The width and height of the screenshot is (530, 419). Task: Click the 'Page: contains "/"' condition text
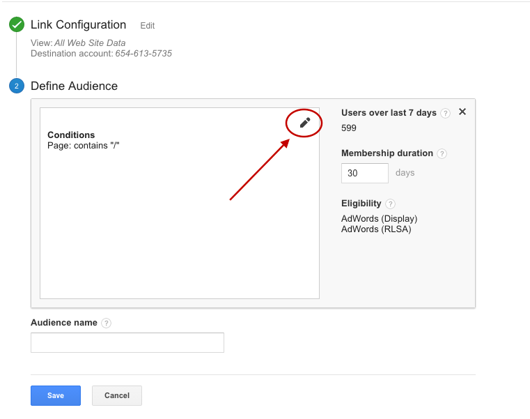click(x=83, y=146)
